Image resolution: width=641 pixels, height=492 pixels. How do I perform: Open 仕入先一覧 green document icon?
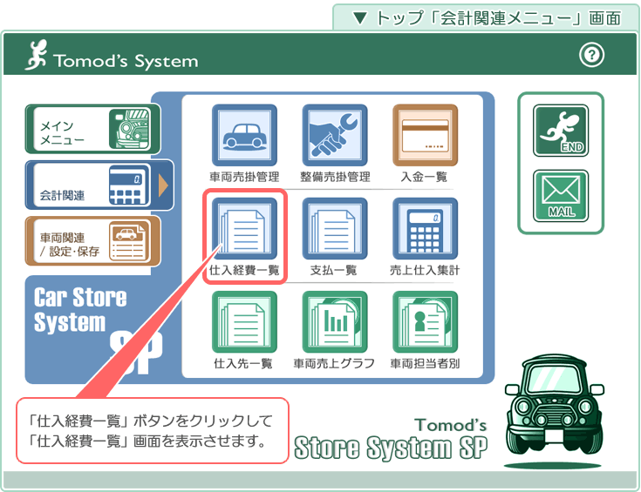click(244, 321)
